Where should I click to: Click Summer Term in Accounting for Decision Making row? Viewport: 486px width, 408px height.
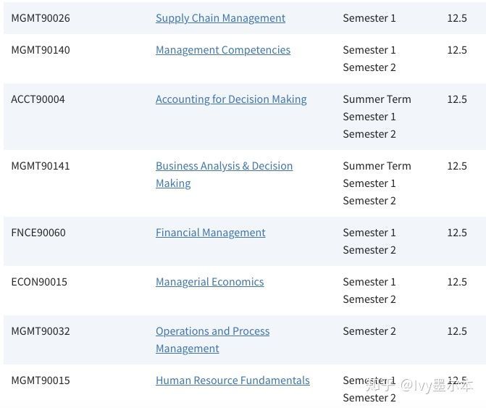pyautogui.click(x=377, y=99)
